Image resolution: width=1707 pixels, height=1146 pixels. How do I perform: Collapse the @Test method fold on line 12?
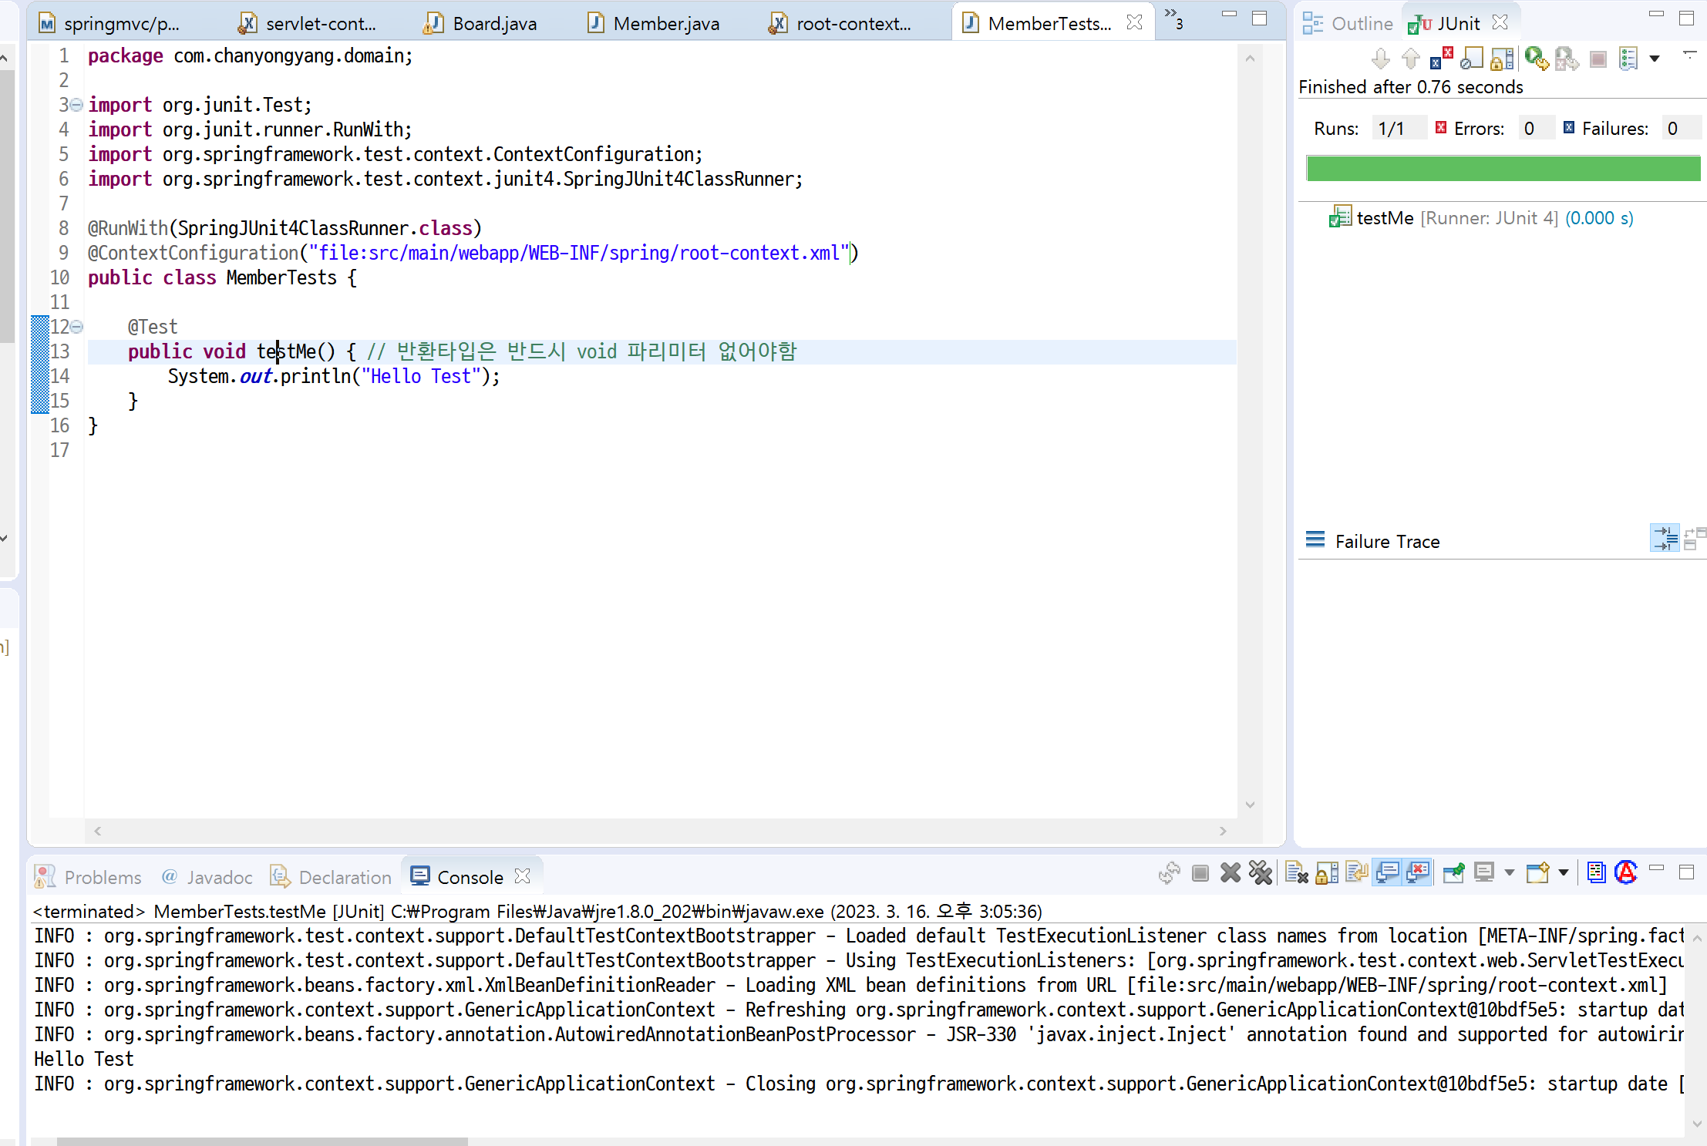pyautogui.click(x=76, y=327)
